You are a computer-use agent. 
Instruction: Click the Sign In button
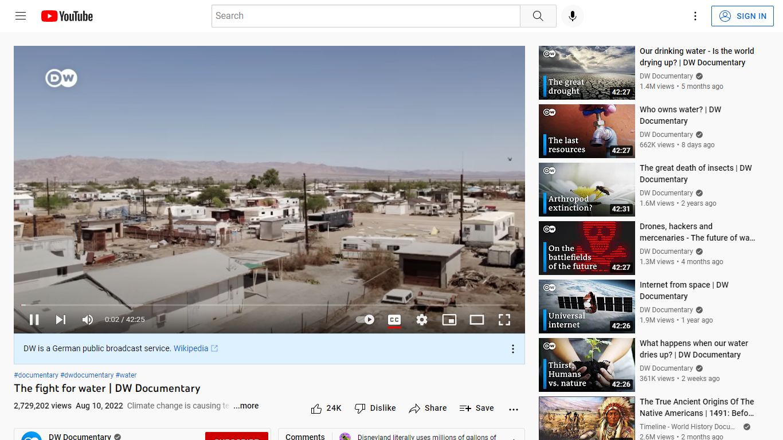(742, 16)
